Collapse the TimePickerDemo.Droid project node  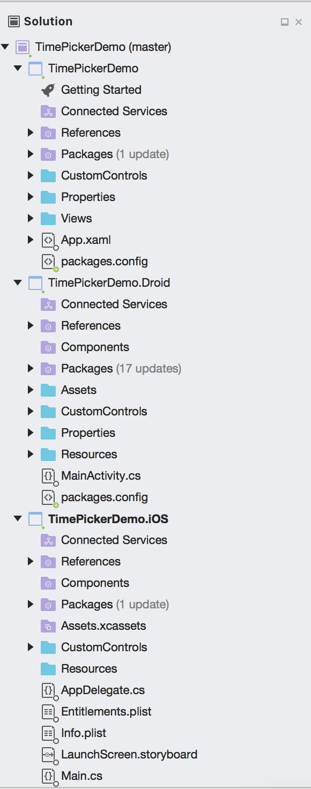[x=18, y=282]
